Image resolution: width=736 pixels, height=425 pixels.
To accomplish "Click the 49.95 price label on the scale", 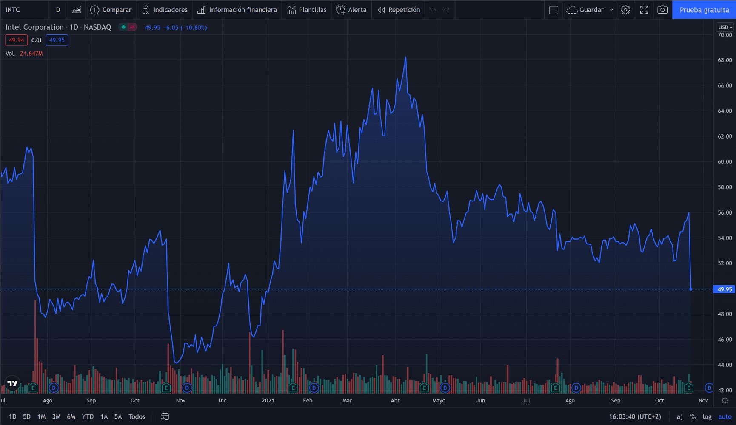I will click(x=725, y=289).
